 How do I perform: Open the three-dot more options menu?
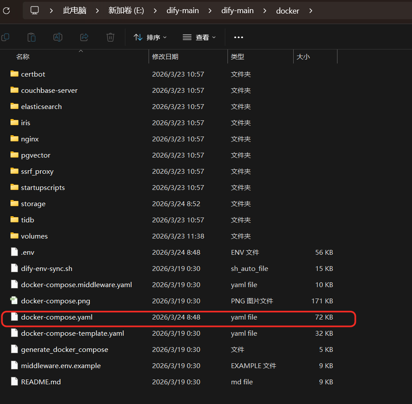point(238,37)
